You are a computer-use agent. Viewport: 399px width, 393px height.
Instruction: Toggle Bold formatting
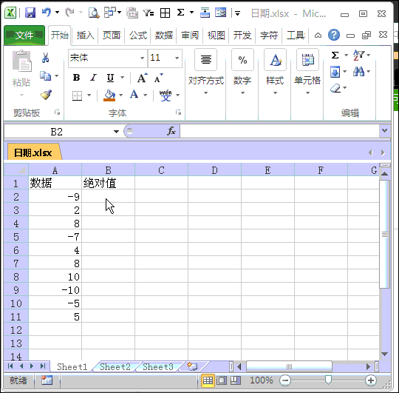(x=76, y=78)
